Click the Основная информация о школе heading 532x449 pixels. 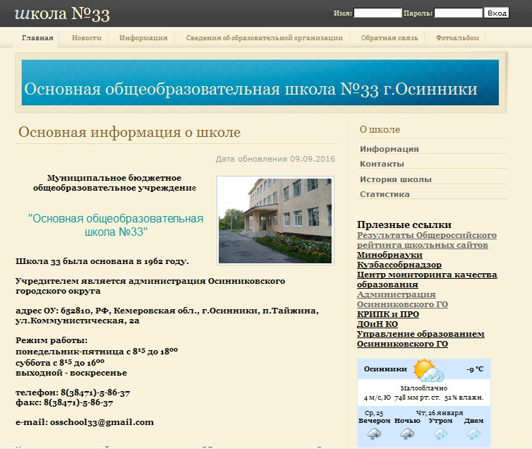click(130, 132)
